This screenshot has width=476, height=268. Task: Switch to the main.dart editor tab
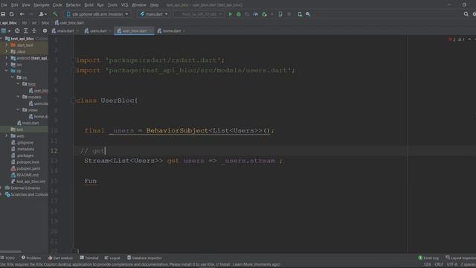(x=65, y=31)
